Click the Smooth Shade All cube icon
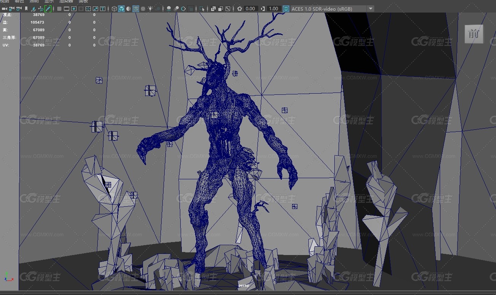Screen dimensions: 496x295 tap(121, 9)
